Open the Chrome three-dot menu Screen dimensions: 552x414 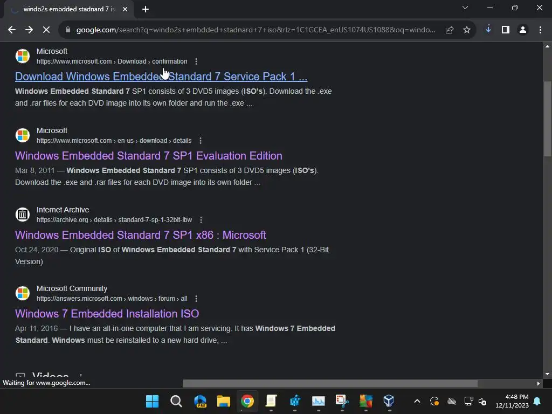[x=540, y=30]
